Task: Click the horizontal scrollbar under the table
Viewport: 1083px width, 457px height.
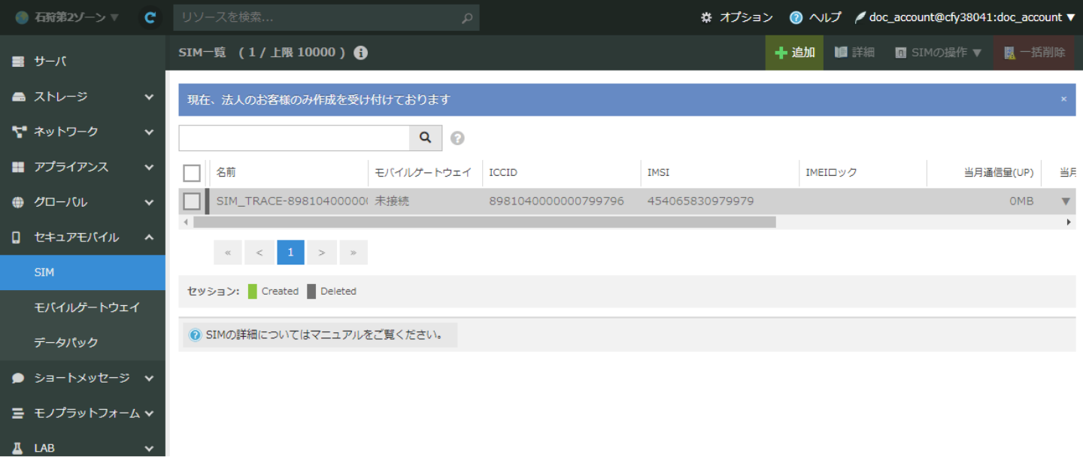Action: pos(484,222)
